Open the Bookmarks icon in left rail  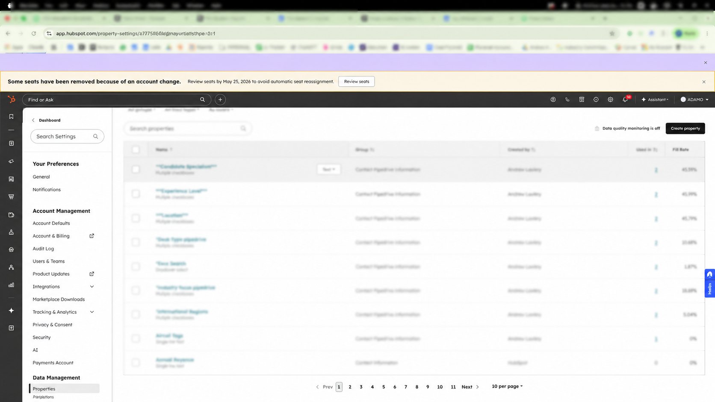pos(12,117)
